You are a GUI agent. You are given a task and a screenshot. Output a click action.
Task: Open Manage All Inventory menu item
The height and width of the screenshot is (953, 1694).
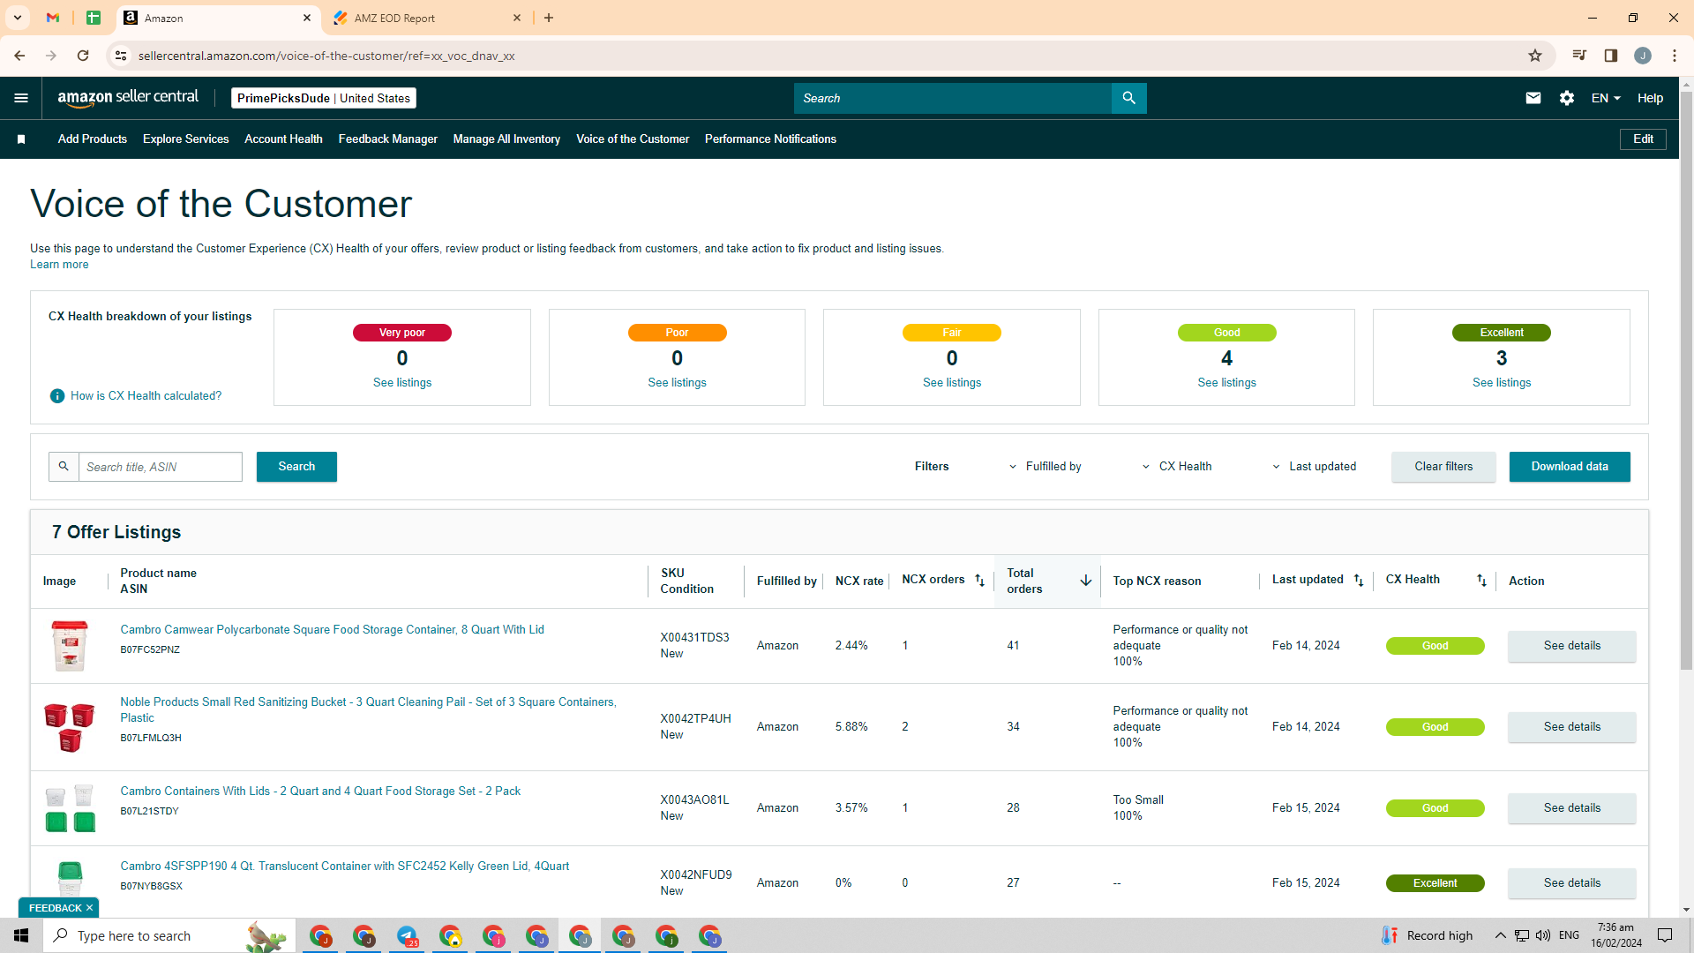506,139
